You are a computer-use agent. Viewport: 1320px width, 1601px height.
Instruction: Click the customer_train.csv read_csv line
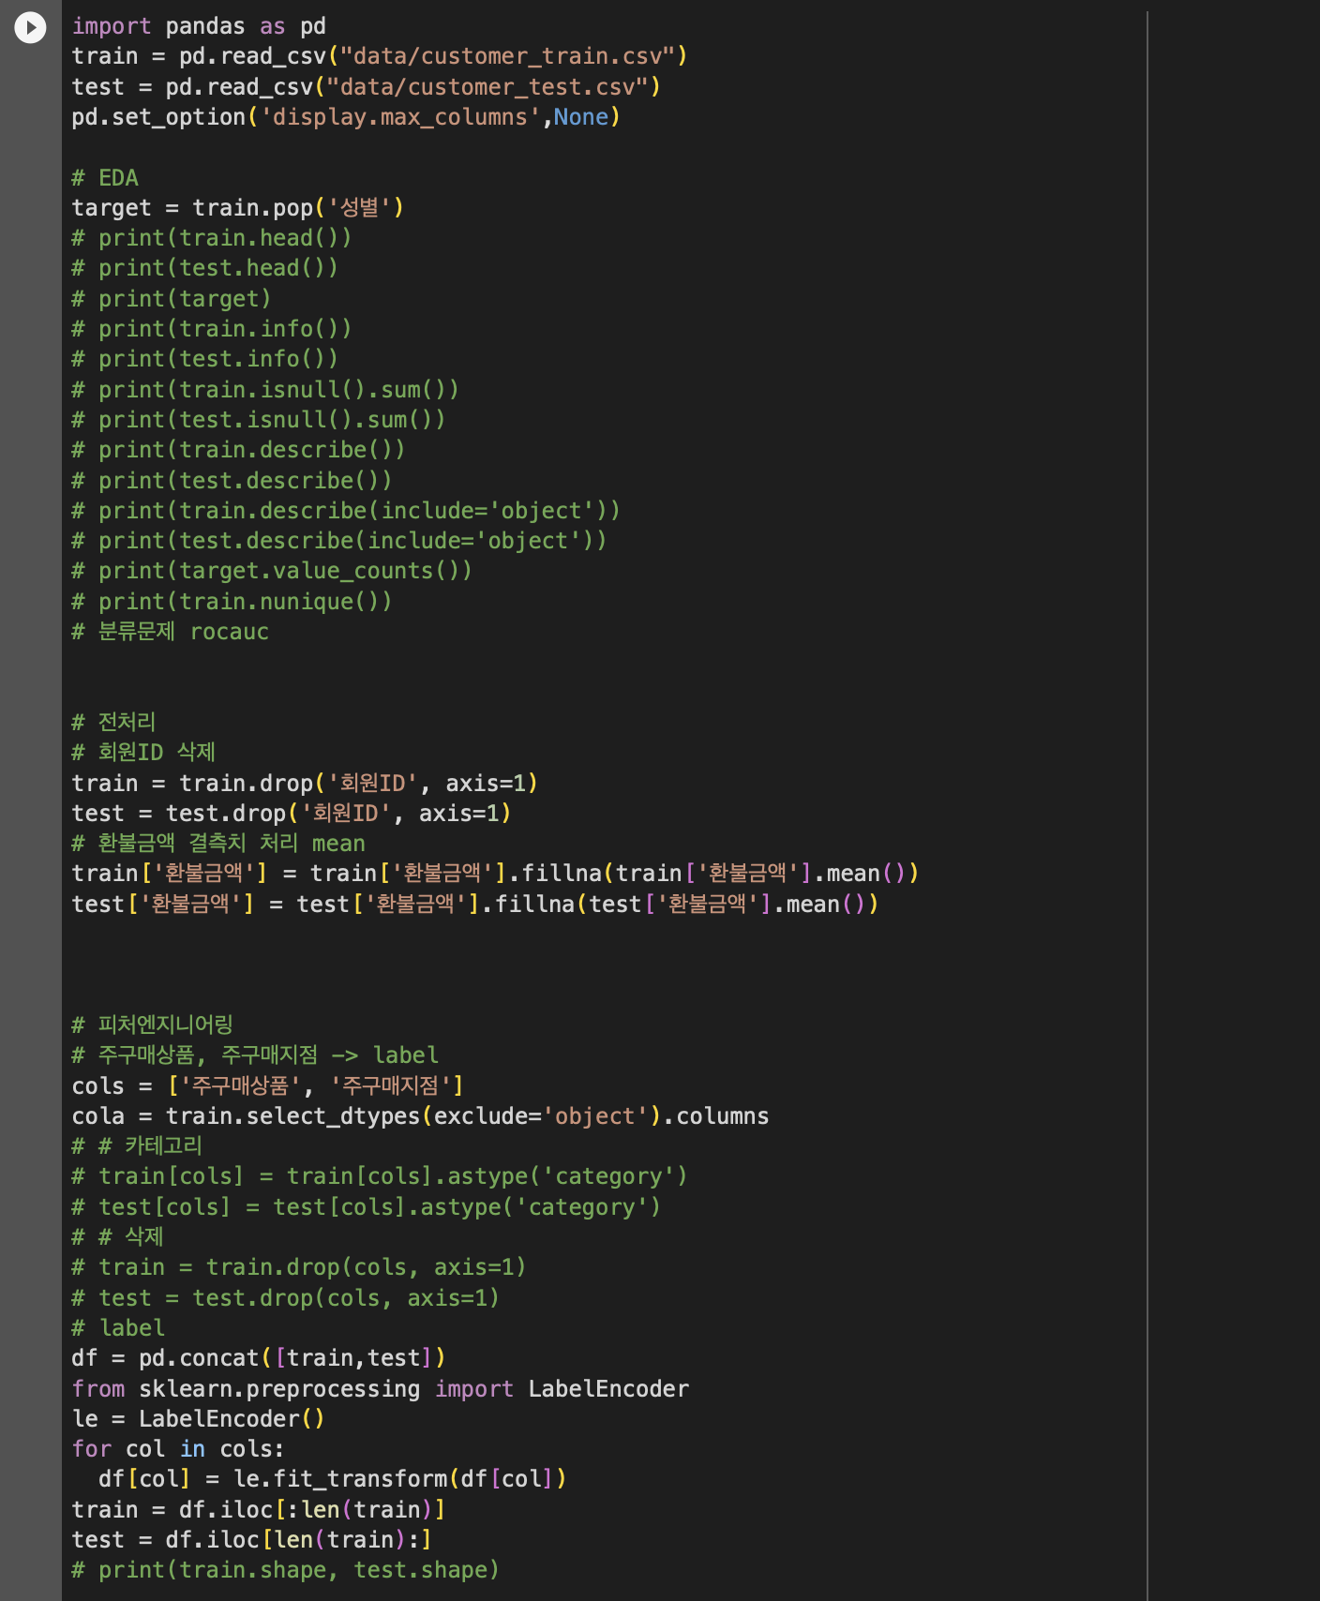[380, 56]
